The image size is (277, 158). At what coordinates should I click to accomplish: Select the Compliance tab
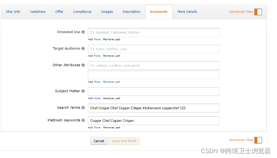tap(82, 12)
